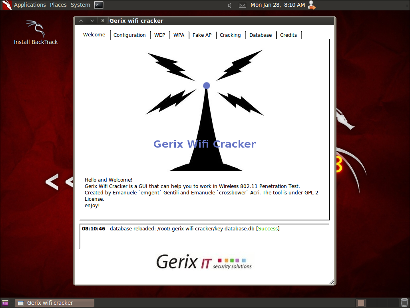Go to the Fake AP tab

point(202,35)
